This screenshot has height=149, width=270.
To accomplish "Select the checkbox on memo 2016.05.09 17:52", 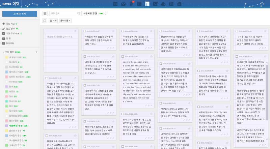I will pyautogui.click(x=46, y=78).
